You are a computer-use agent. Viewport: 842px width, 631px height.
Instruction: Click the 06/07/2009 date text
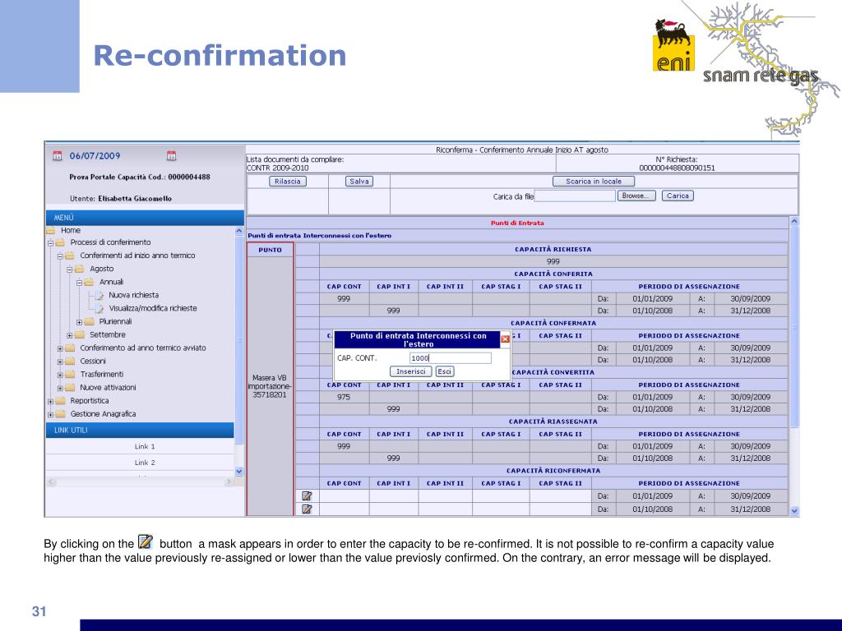pos(95,156)
